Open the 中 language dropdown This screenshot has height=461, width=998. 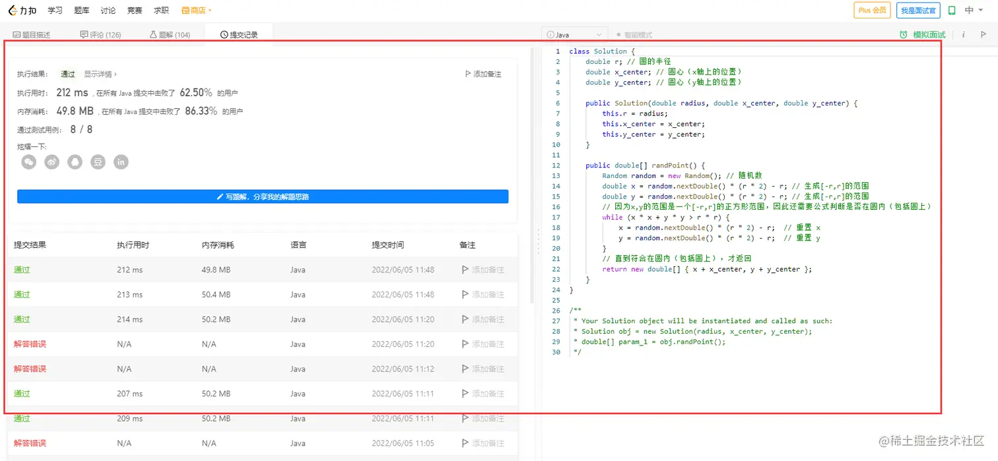pos(973,11)
